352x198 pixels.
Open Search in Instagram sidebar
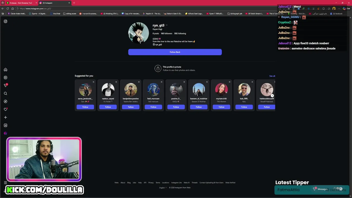[5, 94]
